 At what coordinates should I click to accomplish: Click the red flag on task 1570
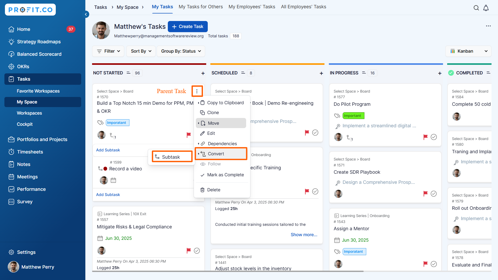(189, 135)
